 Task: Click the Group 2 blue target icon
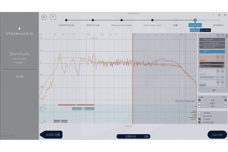[222, 71]
